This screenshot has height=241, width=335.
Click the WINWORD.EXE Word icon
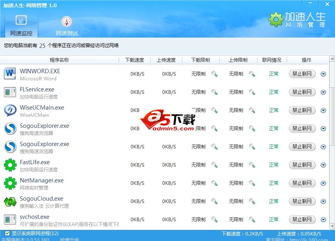click(x=10, y=74)
